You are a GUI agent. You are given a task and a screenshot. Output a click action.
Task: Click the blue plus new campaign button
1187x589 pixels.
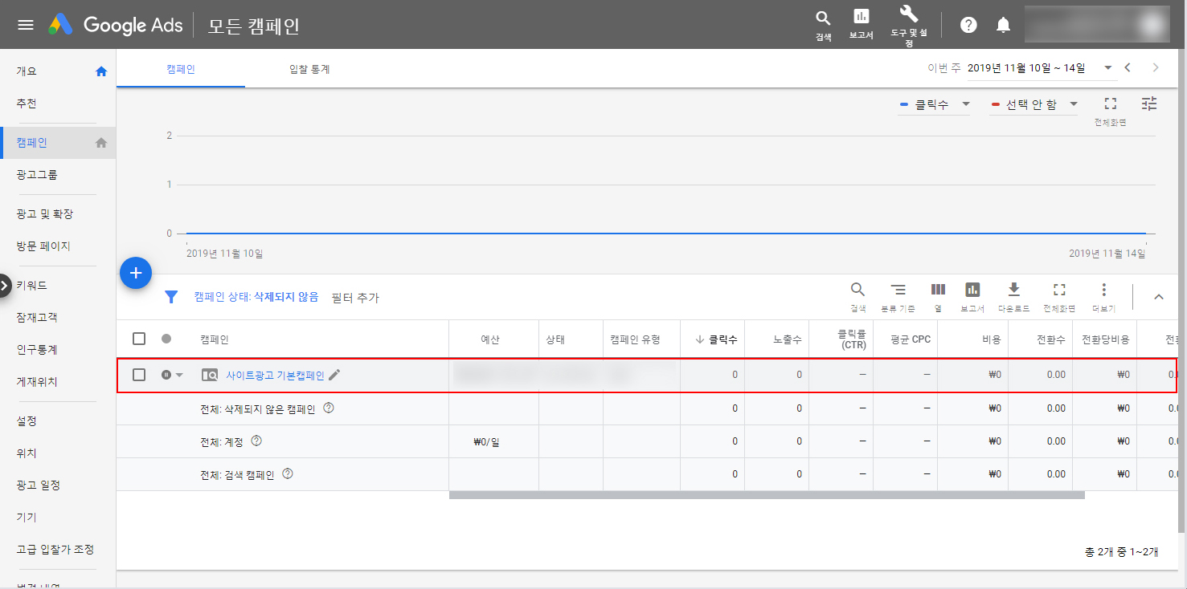pos(136,274)
